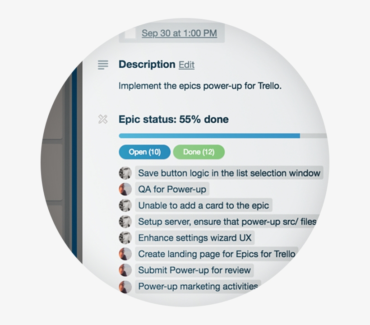370x325 pixels.
Task: Click the avatar on 'QA for Power-up' card
Action: point(125,189)
